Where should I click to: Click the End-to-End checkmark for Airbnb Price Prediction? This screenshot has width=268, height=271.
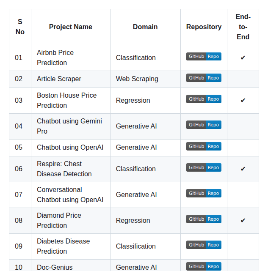(x=243, y=58)
